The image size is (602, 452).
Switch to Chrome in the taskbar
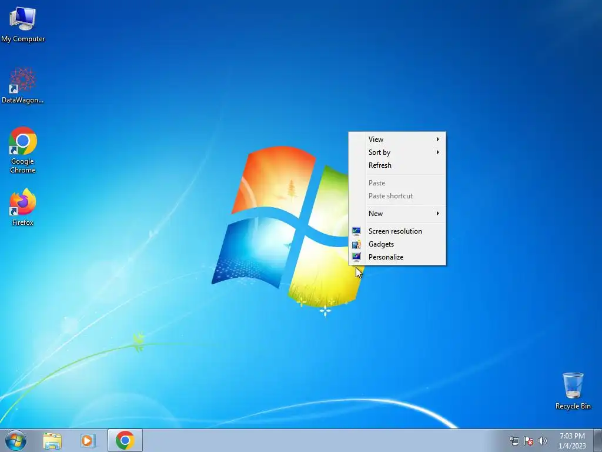125,440
